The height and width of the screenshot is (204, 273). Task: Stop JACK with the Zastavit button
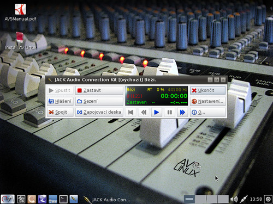click(99, 90)
